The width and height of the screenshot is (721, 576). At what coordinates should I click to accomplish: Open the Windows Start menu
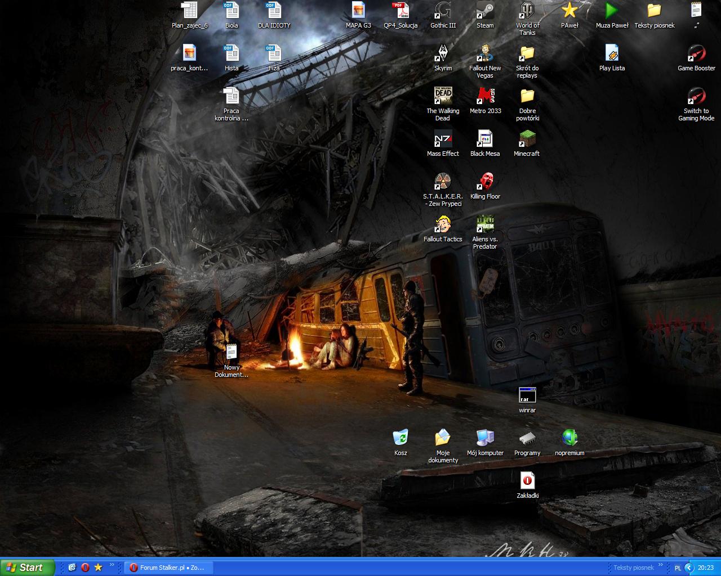pyautogui.click(x=27, y=568)
